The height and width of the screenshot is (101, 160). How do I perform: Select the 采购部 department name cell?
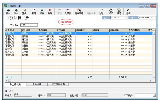(30, 42)
